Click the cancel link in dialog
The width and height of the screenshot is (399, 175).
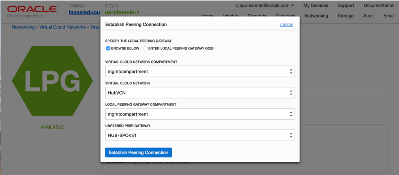click(286, 25)
